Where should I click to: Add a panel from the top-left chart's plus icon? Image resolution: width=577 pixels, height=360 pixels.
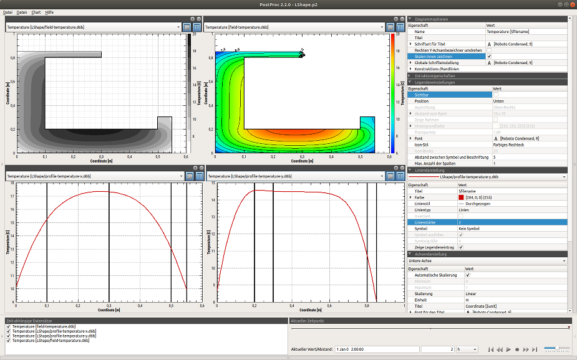pyautogui.click(x=193, y=19)
